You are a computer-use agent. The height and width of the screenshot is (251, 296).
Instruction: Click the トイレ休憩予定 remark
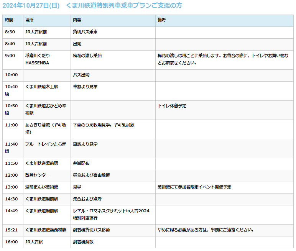click(x=172, y=106)
